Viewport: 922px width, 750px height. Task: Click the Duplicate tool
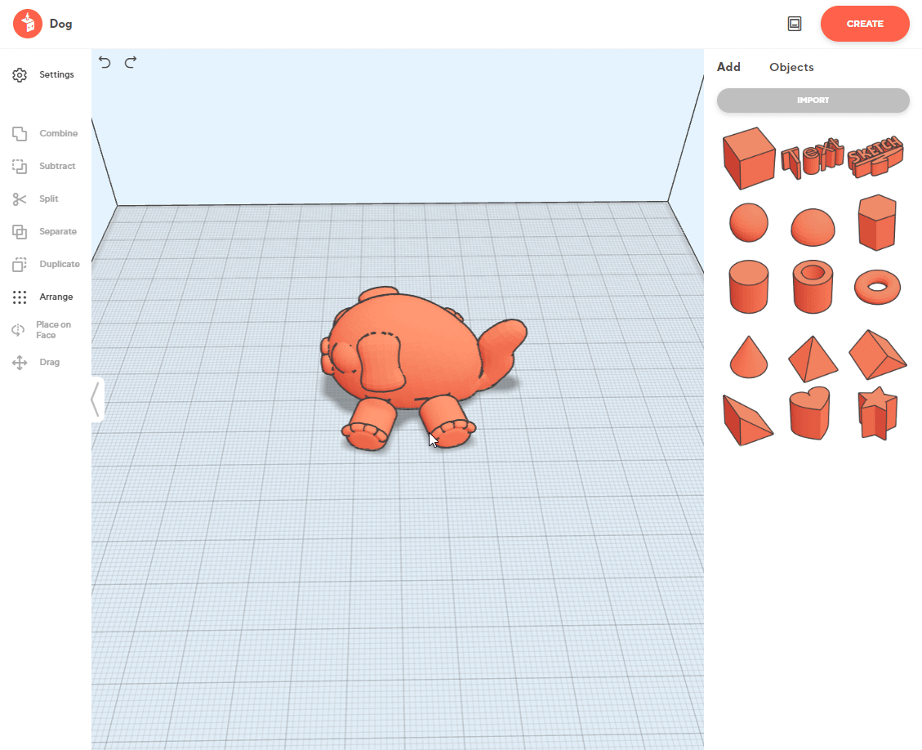(46, 265)
